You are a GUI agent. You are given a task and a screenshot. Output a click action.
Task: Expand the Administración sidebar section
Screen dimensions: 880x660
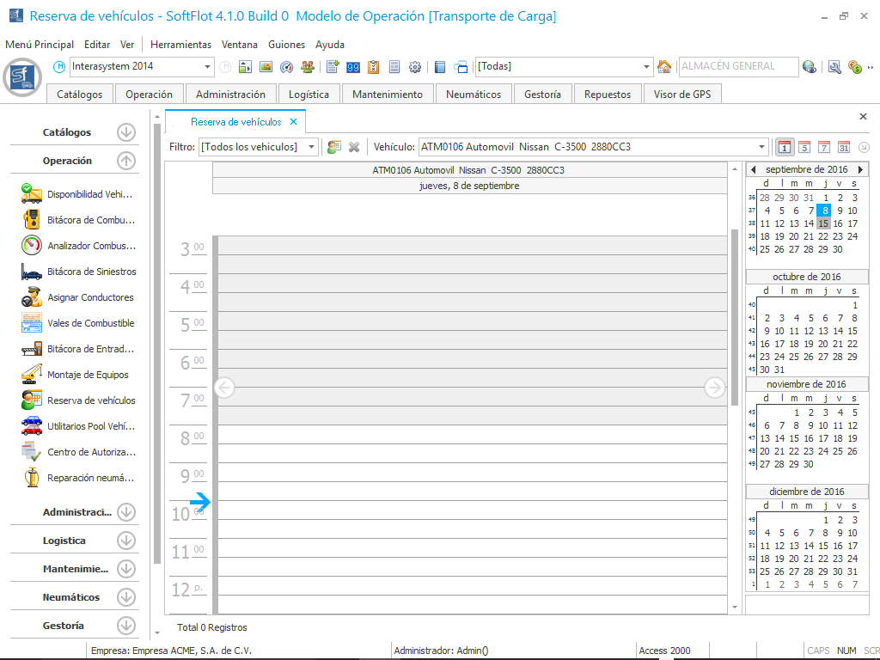coord(126,512)
